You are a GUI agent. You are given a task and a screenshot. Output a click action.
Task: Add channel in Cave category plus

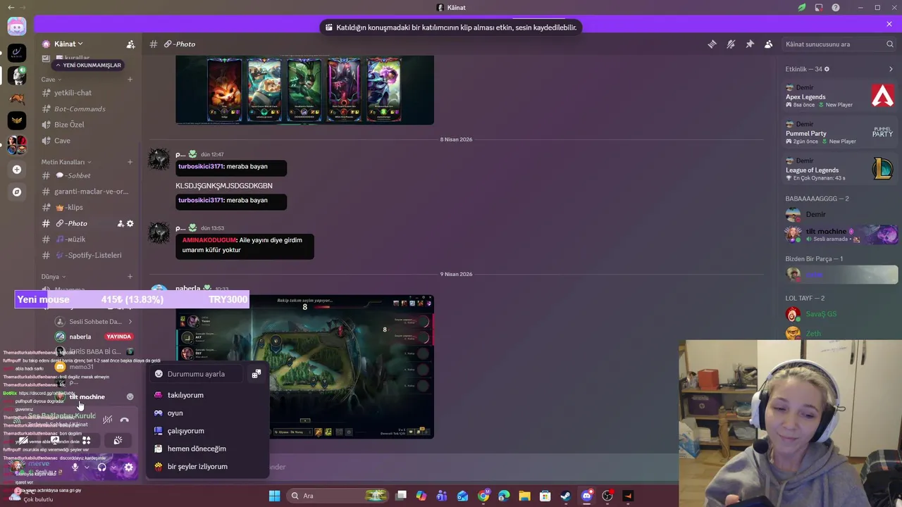pos(130,80)
